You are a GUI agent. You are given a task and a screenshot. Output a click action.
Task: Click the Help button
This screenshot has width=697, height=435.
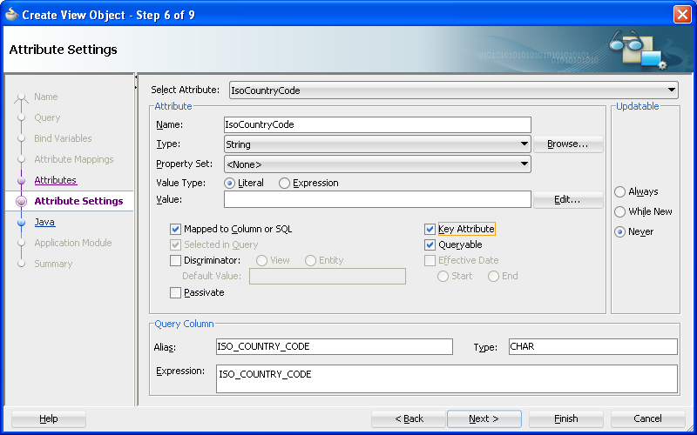pos(49,418)
